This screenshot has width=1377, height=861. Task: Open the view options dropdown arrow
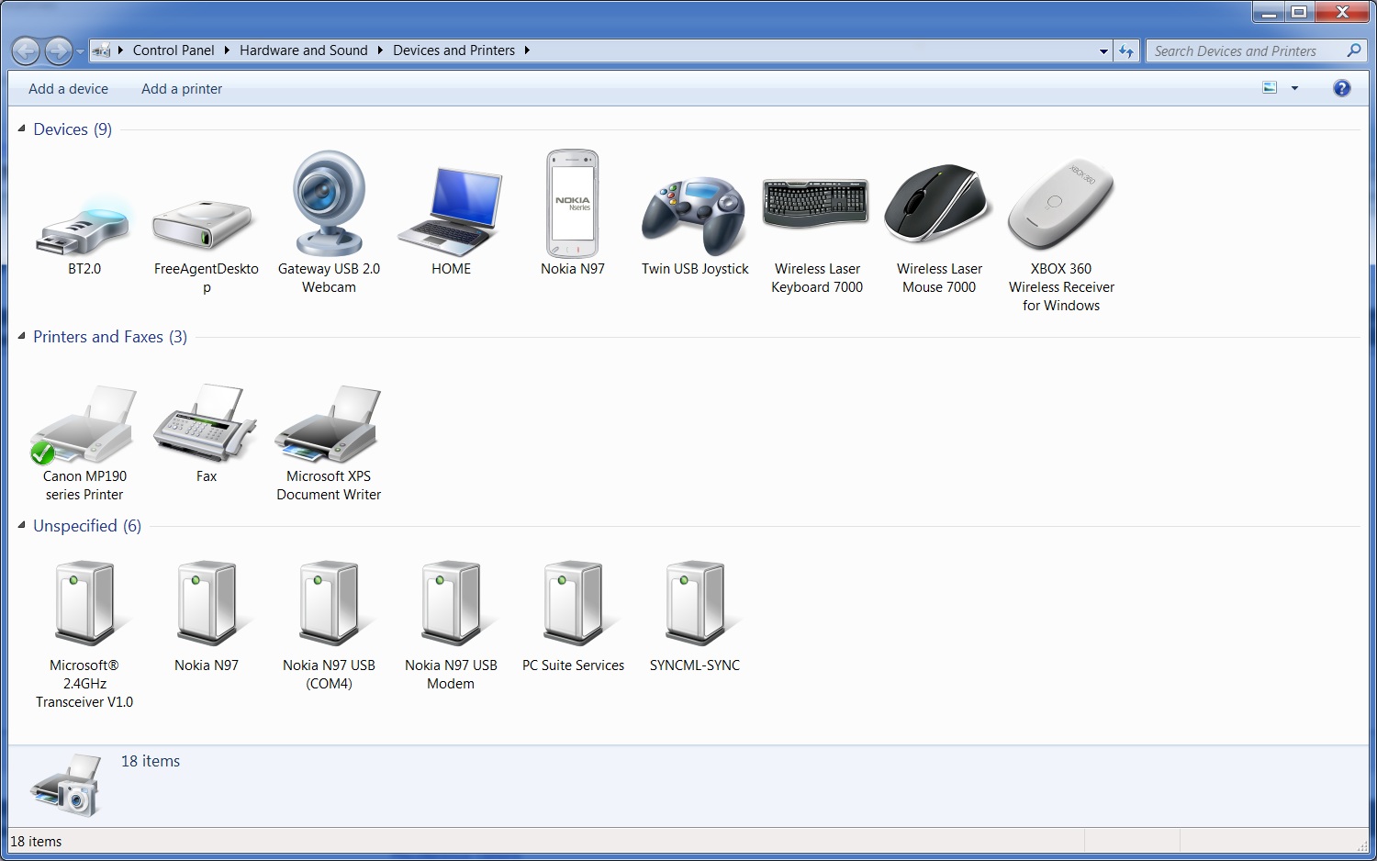[x=1294, y=88]
